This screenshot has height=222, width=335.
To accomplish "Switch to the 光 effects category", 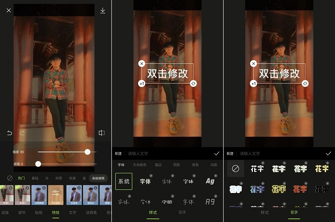I will [47, 178].
